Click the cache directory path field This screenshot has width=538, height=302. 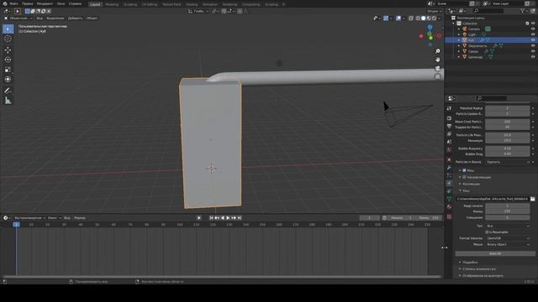click(492, 199)
